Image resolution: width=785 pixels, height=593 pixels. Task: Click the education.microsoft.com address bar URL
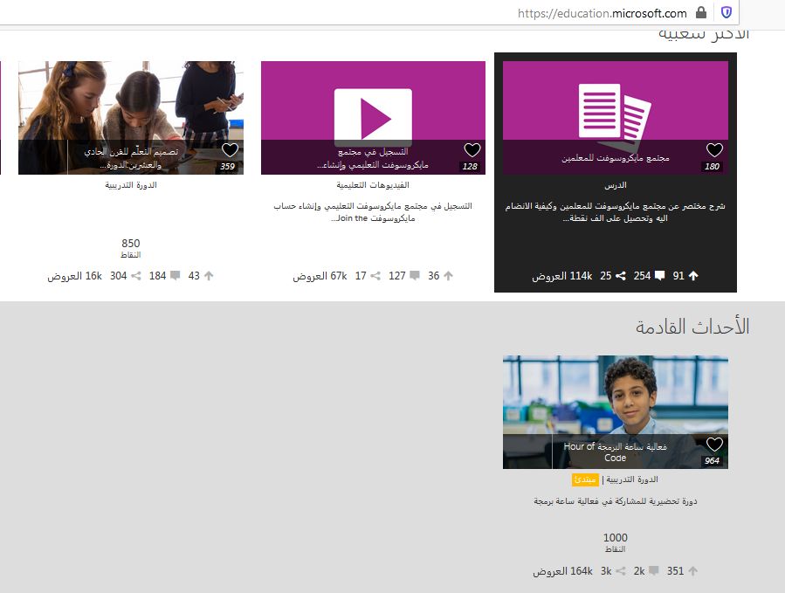pyautogui.click(x=602, y=13)
